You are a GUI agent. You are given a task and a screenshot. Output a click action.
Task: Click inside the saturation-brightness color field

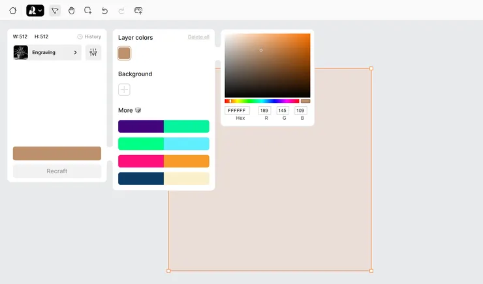point(268,66)
